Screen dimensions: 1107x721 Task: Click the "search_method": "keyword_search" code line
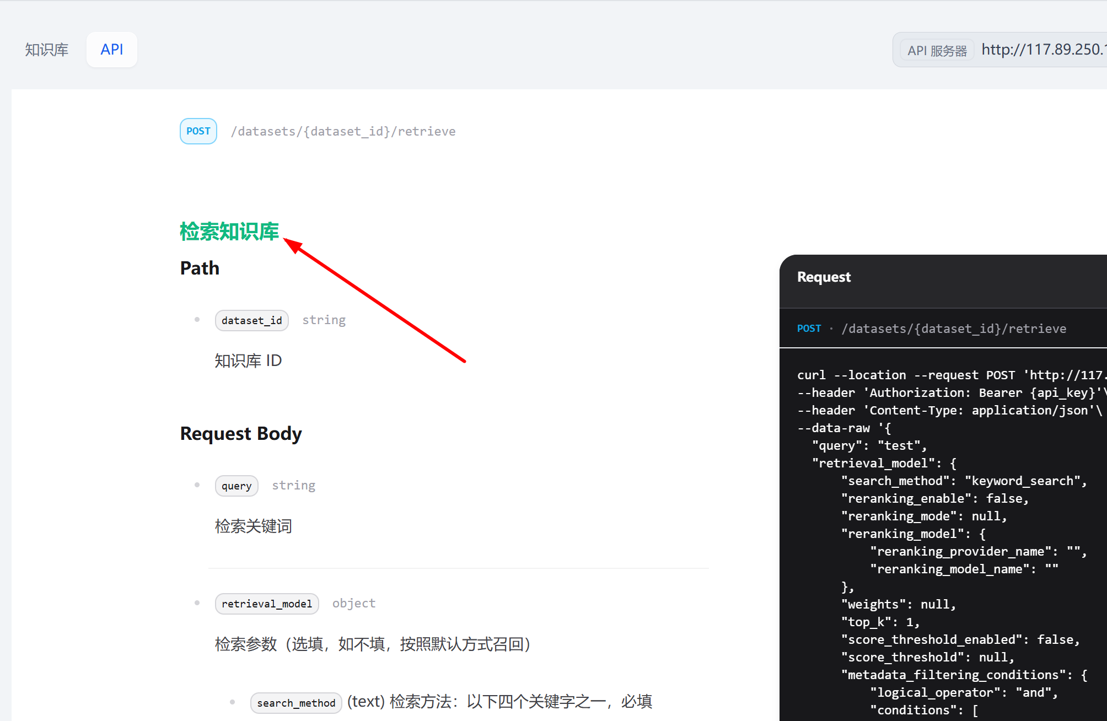[964, 481]
